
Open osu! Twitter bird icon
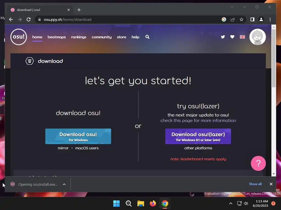point(223,37)
